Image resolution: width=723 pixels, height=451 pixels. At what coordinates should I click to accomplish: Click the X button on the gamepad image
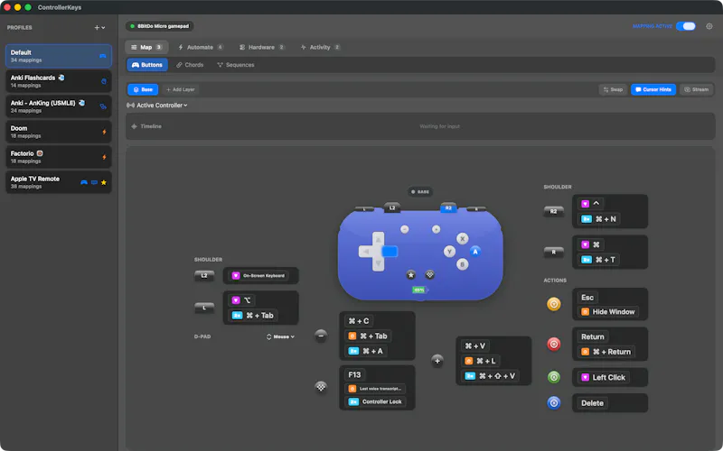click(x=463, y=238)
